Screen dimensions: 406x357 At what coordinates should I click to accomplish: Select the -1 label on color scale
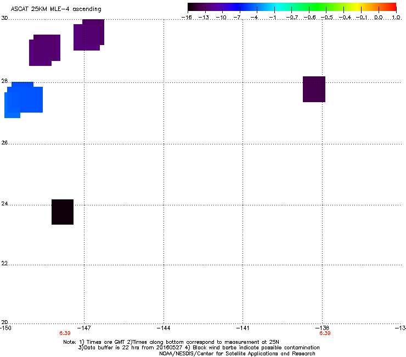(x=272, y=18)
